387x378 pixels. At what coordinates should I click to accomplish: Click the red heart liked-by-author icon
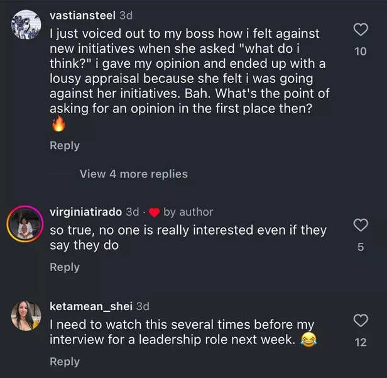154,212
